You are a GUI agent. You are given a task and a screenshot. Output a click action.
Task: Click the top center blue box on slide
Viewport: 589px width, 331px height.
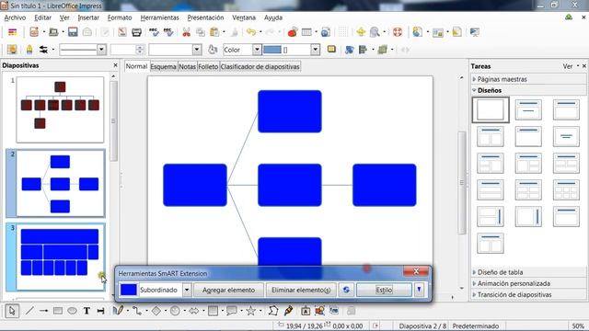point(290,111)
